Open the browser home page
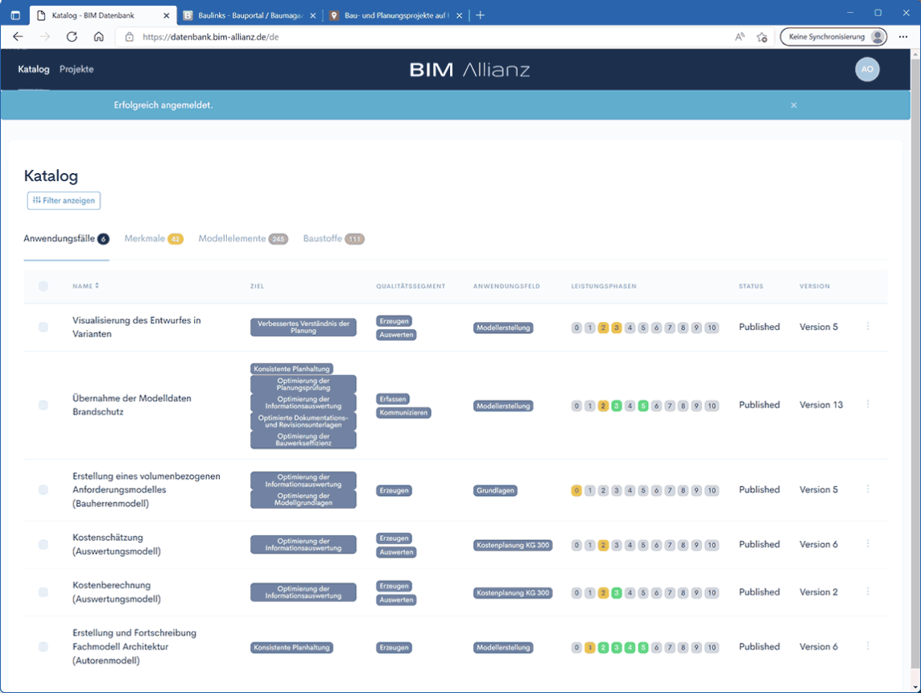Viewport: 921px width, 693px height. click(99, 36)
